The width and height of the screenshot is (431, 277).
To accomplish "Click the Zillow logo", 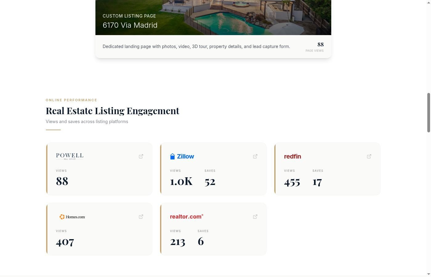I will pos(182,156).
